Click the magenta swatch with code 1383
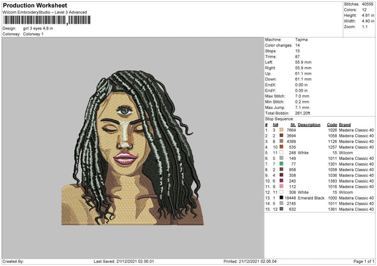 (281, 181)
